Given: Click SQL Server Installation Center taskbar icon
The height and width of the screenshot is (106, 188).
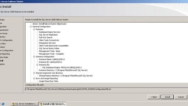Looking at the screenshot, I should click(x=13, y=104).
